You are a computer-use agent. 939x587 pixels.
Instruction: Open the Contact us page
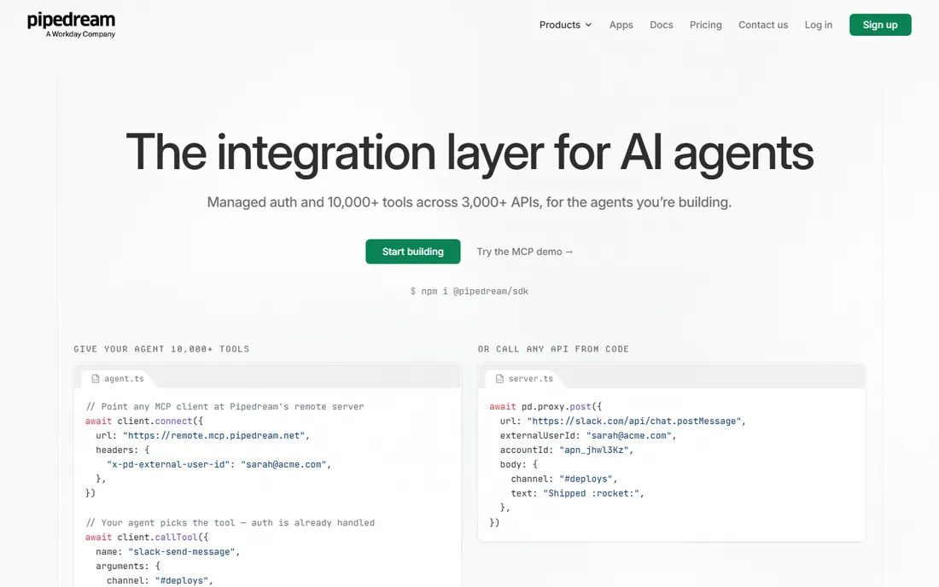coord(763,25)
